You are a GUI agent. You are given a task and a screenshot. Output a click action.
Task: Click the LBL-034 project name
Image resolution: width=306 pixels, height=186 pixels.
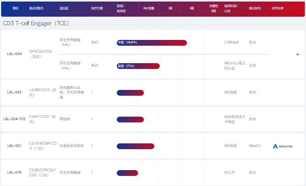[14, 54]
